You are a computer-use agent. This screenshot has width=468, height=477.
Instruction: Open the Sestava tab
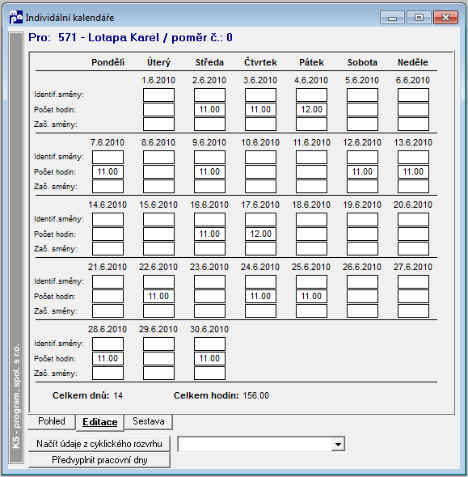(x=149, y=422)
